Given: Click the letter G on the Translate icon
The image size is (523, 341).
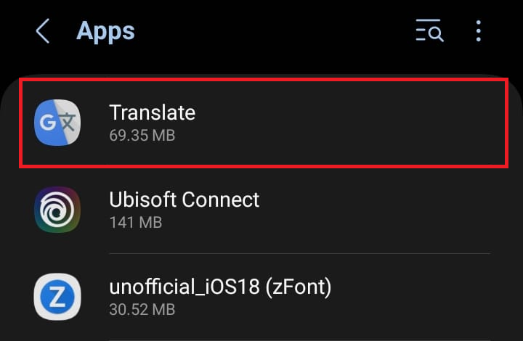Looking at the screenshot, I should (x=49, y=123).
